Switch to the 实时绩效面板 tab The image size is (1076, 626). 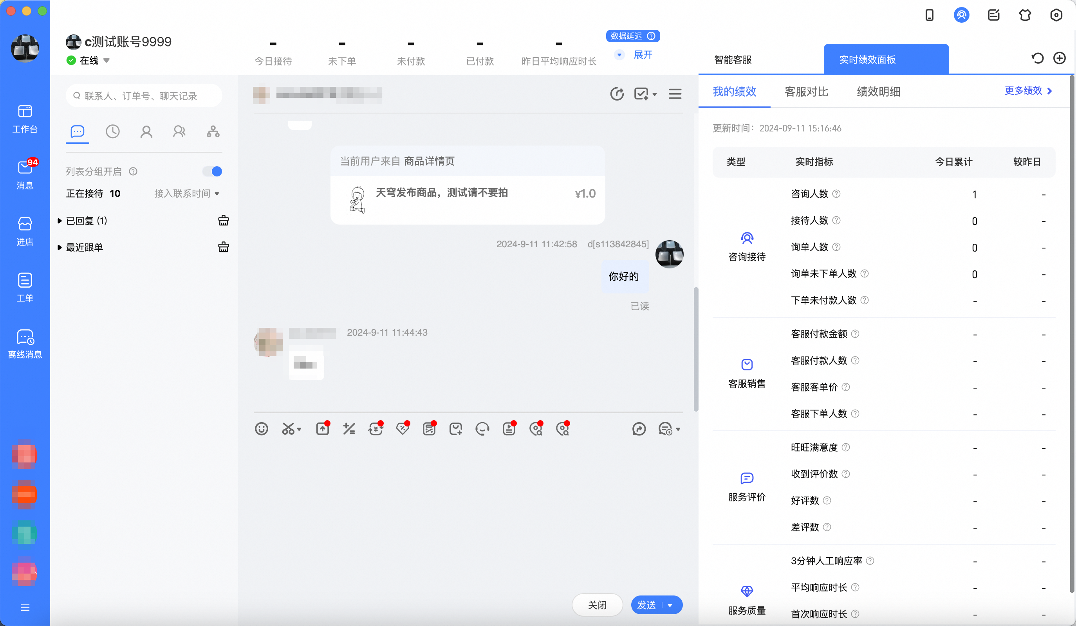pos(886,59)
